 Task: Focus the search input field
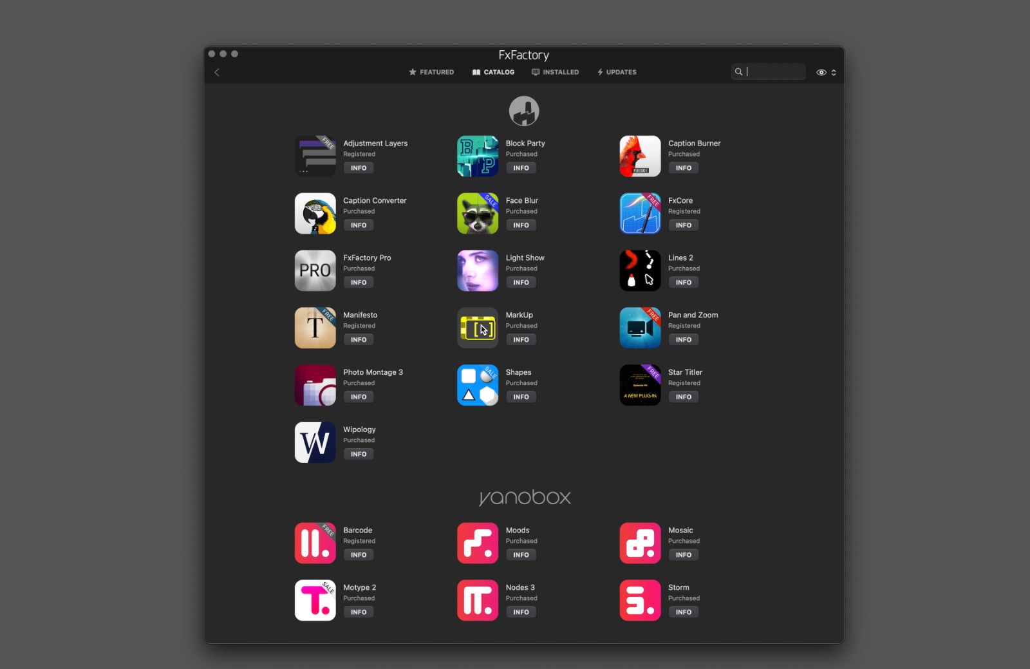click(x=769, y=71)
